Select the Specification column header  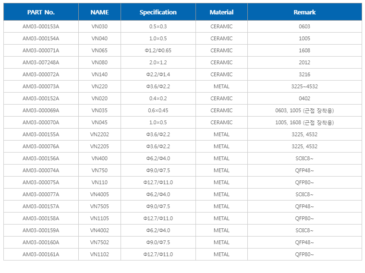[158, 12]
